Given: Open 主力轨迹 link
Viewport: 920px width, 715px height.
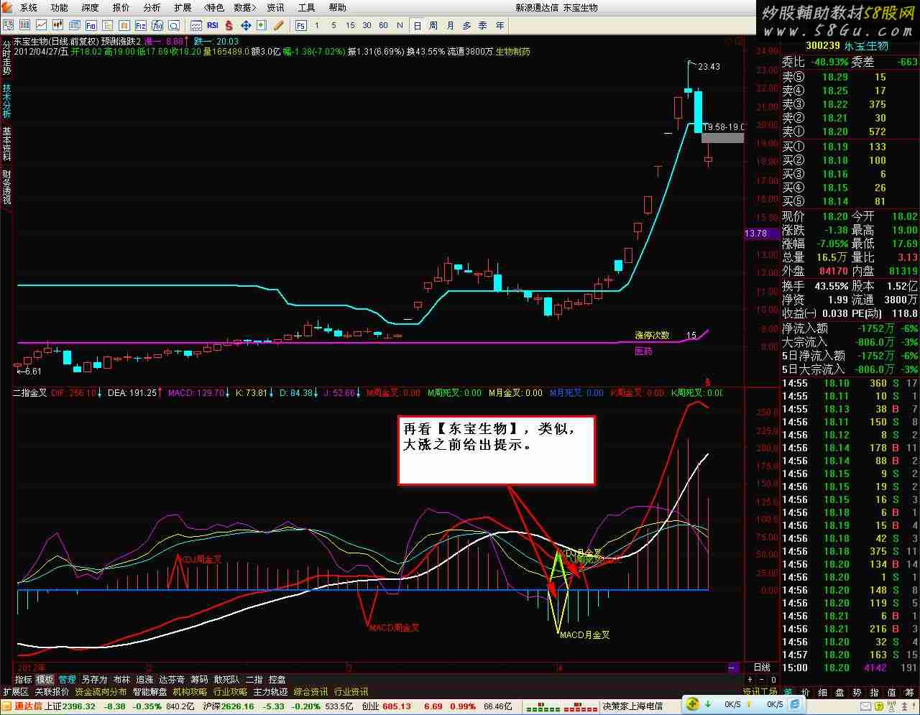Looking at the screenshot, I should pos(270,692).
